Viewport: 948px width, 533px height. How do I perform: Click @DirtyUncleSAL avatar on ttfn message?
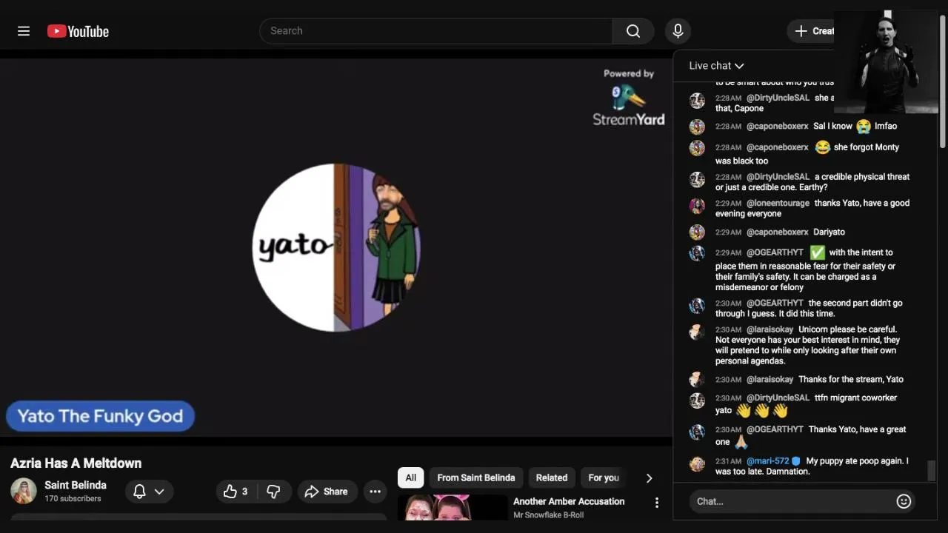(x=697, y=400)
